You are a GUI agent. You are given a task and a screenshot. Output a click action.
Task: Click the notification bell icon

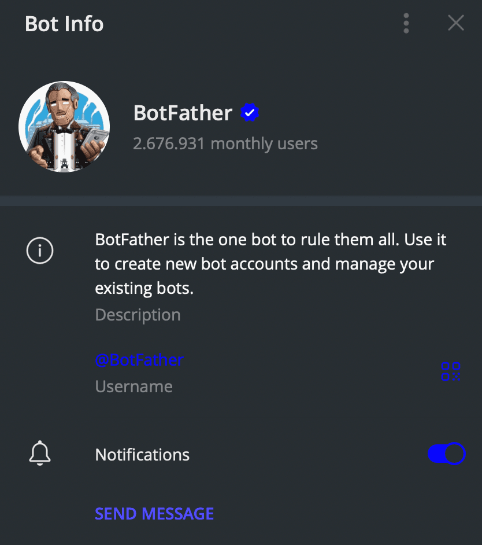(40, 454)
